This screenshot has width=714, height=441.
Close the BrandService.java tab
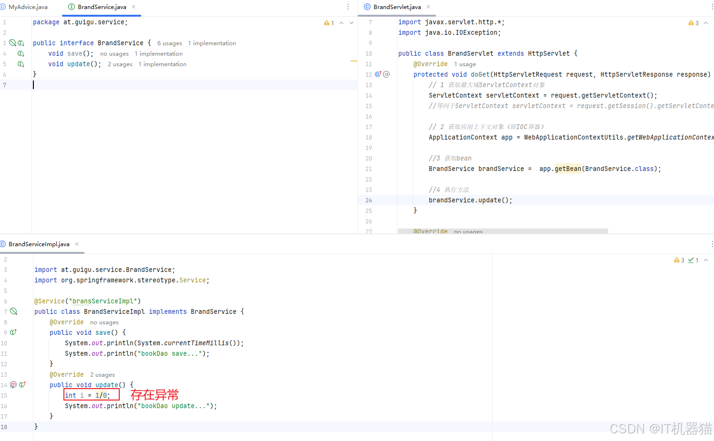pos(134,7)
